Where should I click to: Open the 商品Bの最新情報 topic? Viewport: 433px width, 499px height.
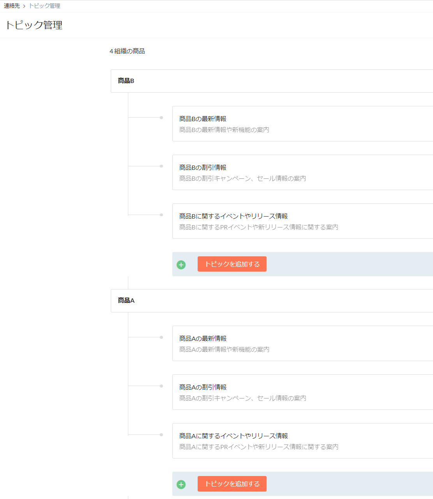pyautogui.click(x=203, y=119)
